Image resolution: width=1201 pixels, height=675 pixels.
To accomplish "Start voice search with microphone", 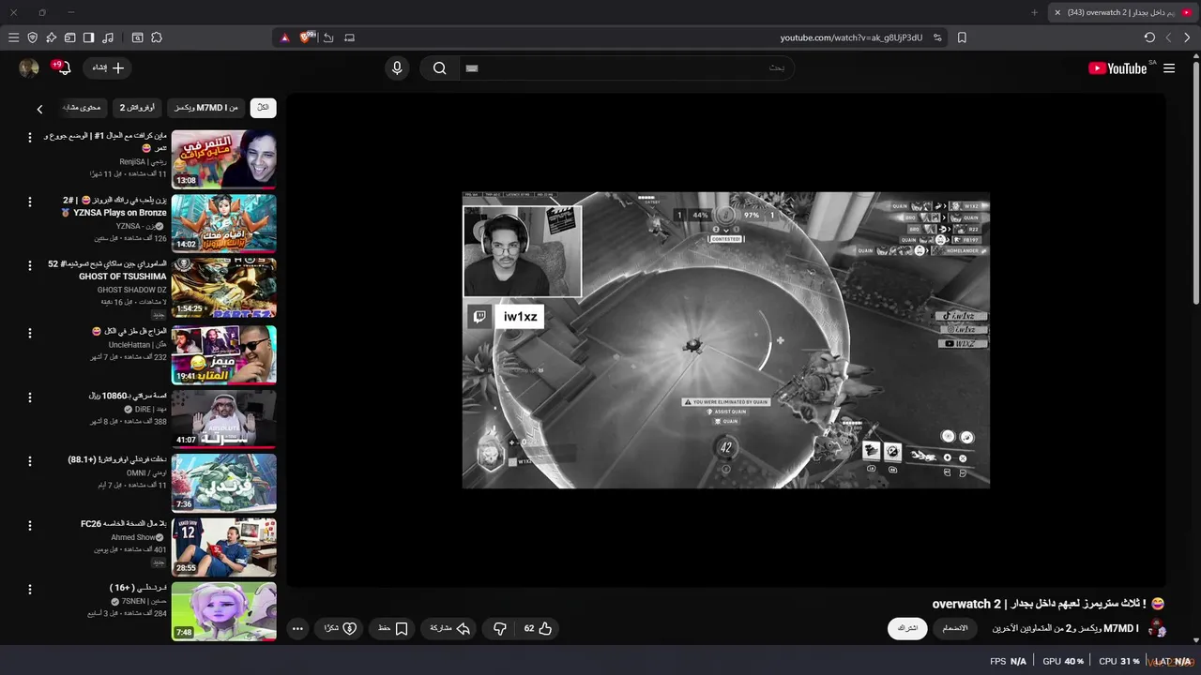I will tap(397, 67).
